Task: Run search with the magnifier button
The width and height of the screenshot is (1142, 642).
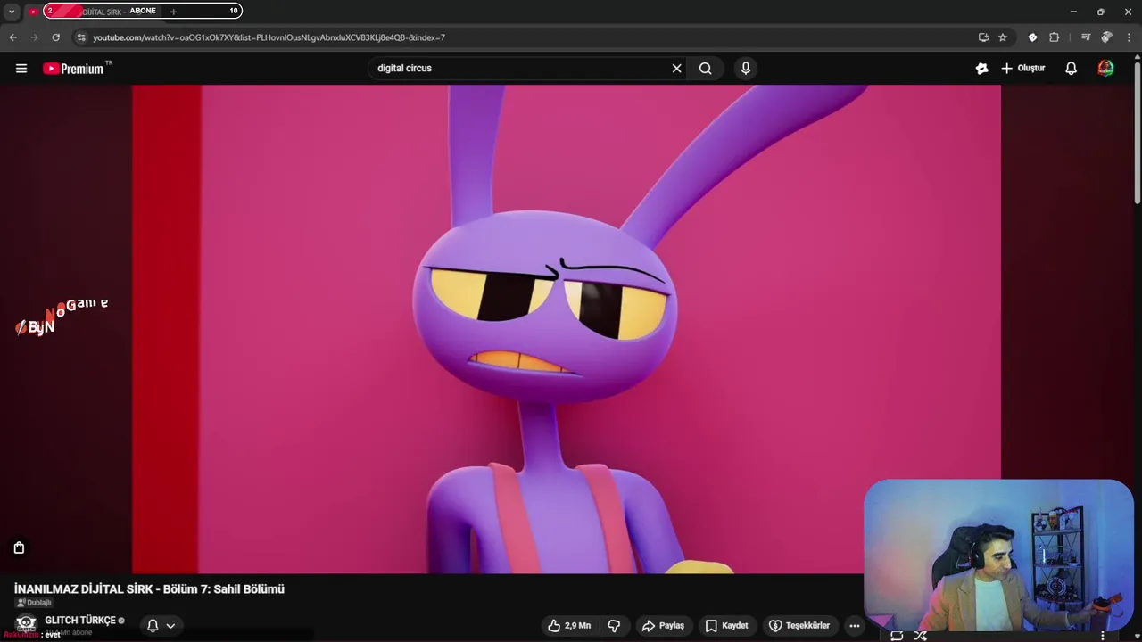Action: coord(706,69)
